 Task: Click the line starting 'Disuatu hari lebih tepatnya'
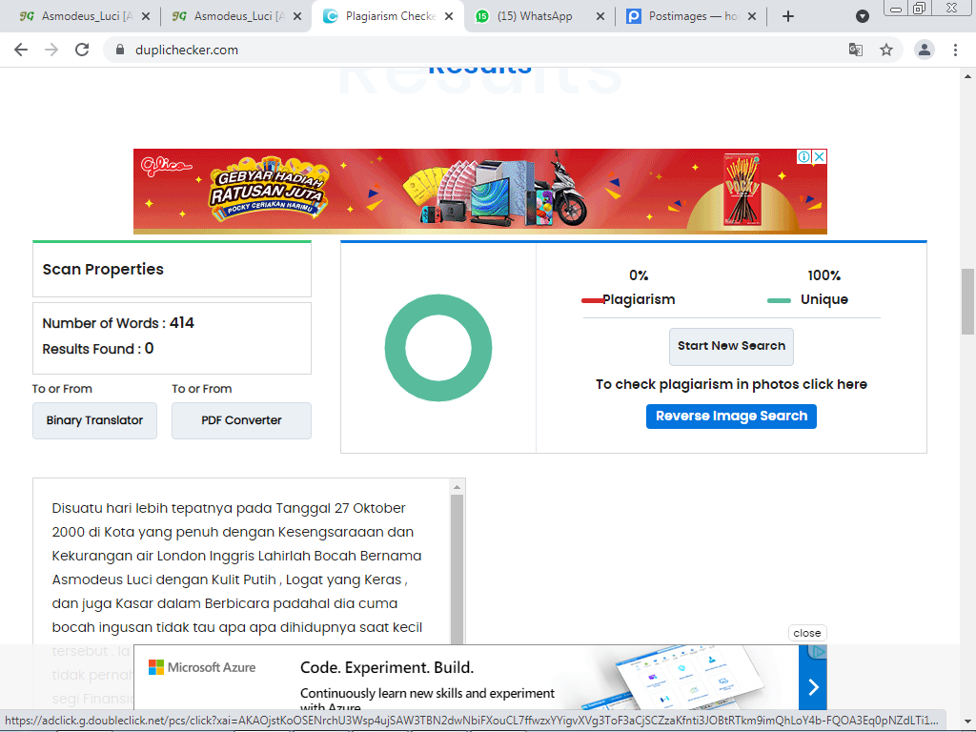229,508
